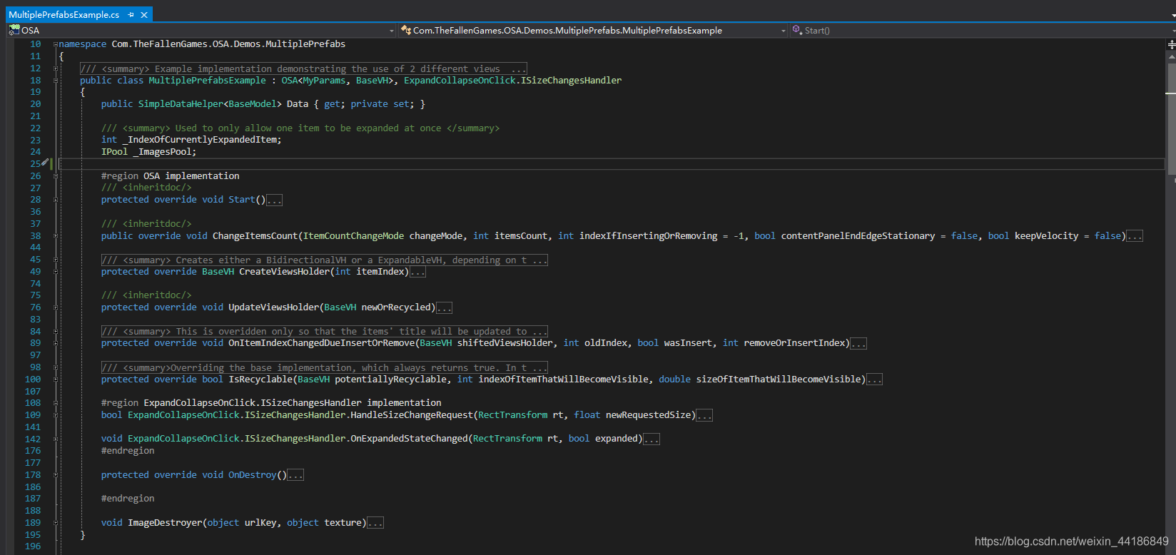Open the Start() member navigation dropdown

pyautogui.click(x=981, y=31)
